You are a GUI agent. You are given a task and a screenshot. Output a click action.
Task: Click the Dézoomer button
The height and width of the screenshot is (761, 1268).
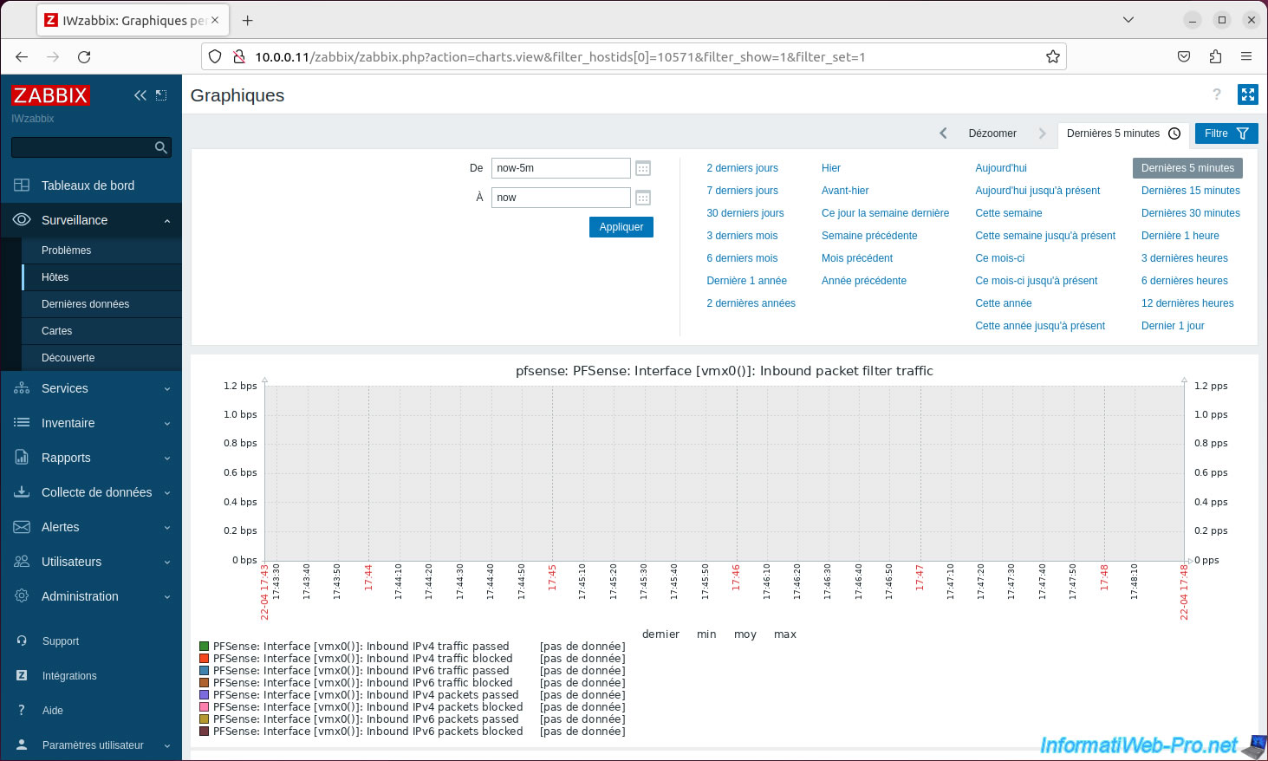992,133
